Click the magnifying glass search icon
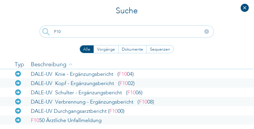 point(46,32)
